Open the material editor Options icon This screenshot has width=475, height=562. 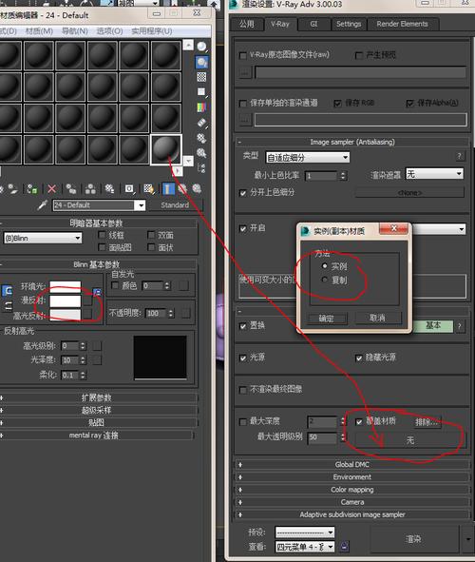click(x=201, y=138)
